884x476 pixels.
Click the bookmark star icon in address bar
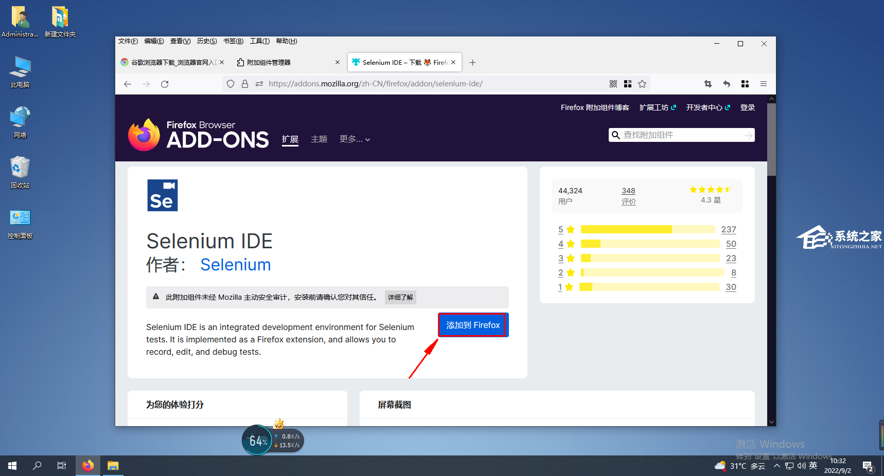pos(642,84)
